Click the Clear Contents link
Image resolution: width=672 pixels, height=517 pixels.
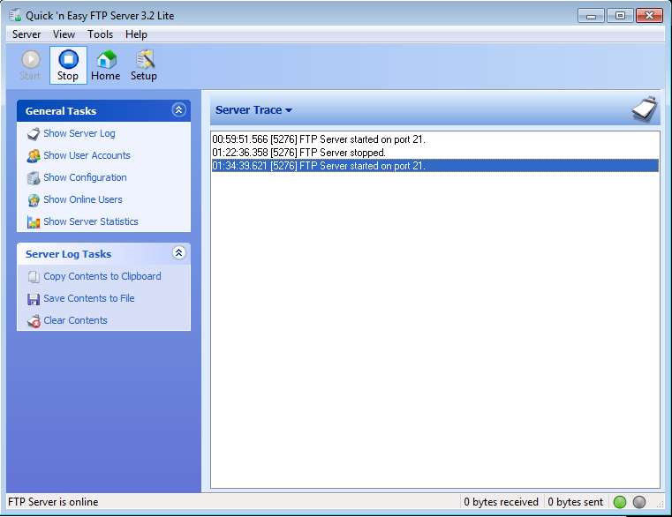[x=75, y=320]
